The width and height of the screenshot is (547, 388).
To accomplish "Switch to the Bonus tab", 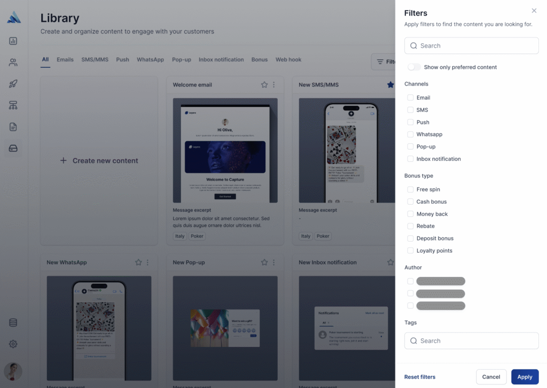I will pos(260,60).
